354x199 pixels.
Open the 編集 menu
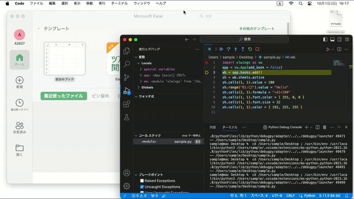(52, 3)
